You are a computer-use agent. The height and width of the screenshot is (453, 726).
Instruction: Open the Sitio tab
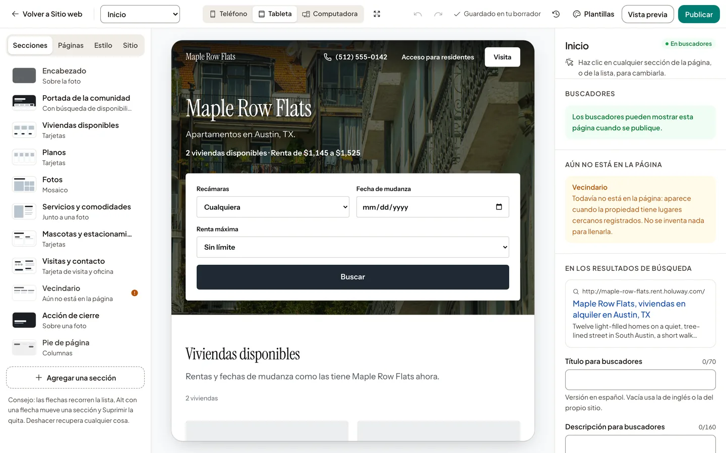[130, 45]
